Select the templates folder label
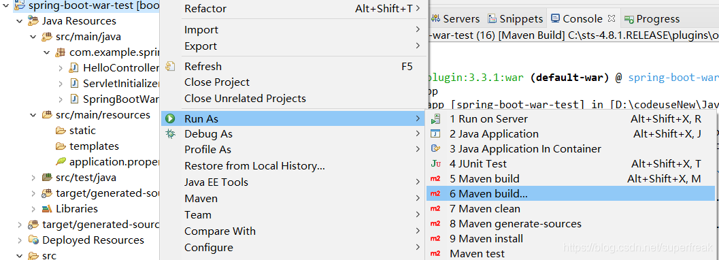719x260 pixels. coord(94,146)
